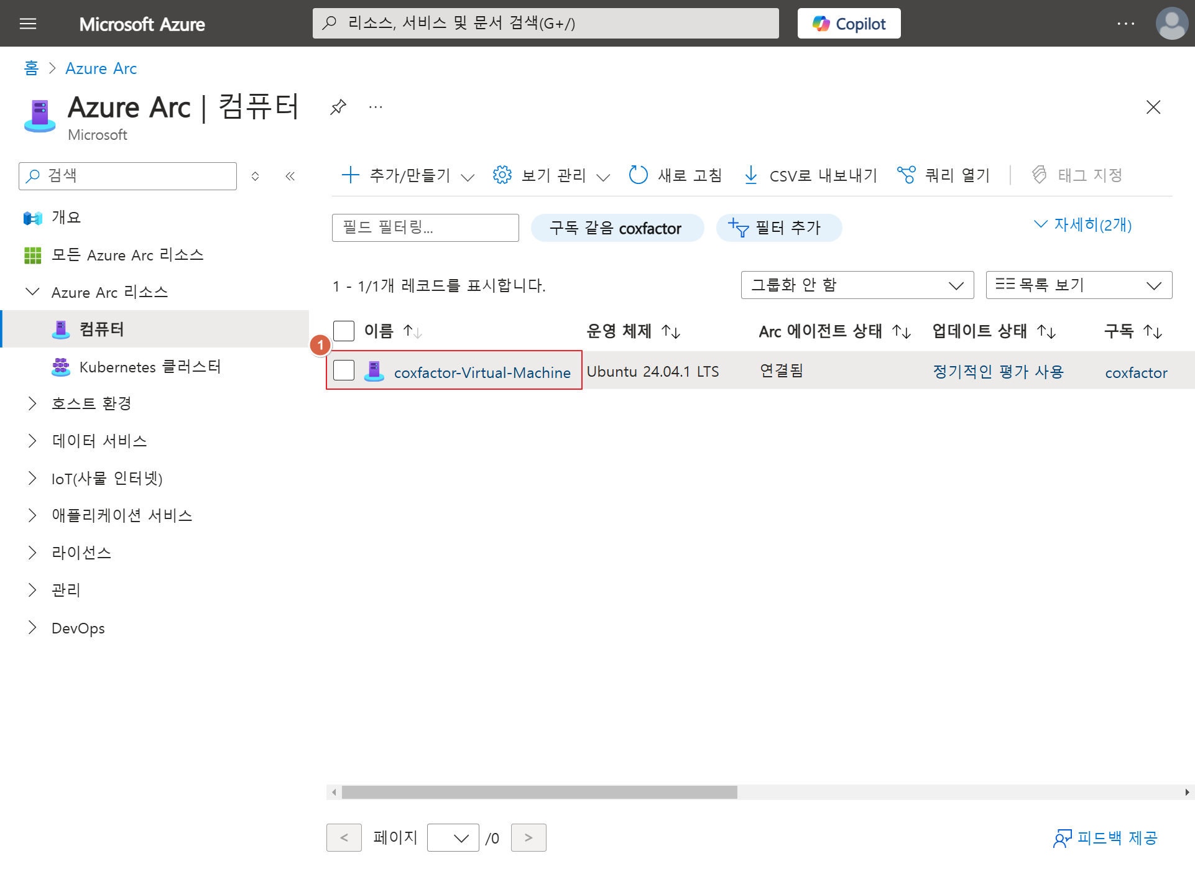
Task: Select Kubernetes 클러스터 in sidebar
Action: click(149, 367)
